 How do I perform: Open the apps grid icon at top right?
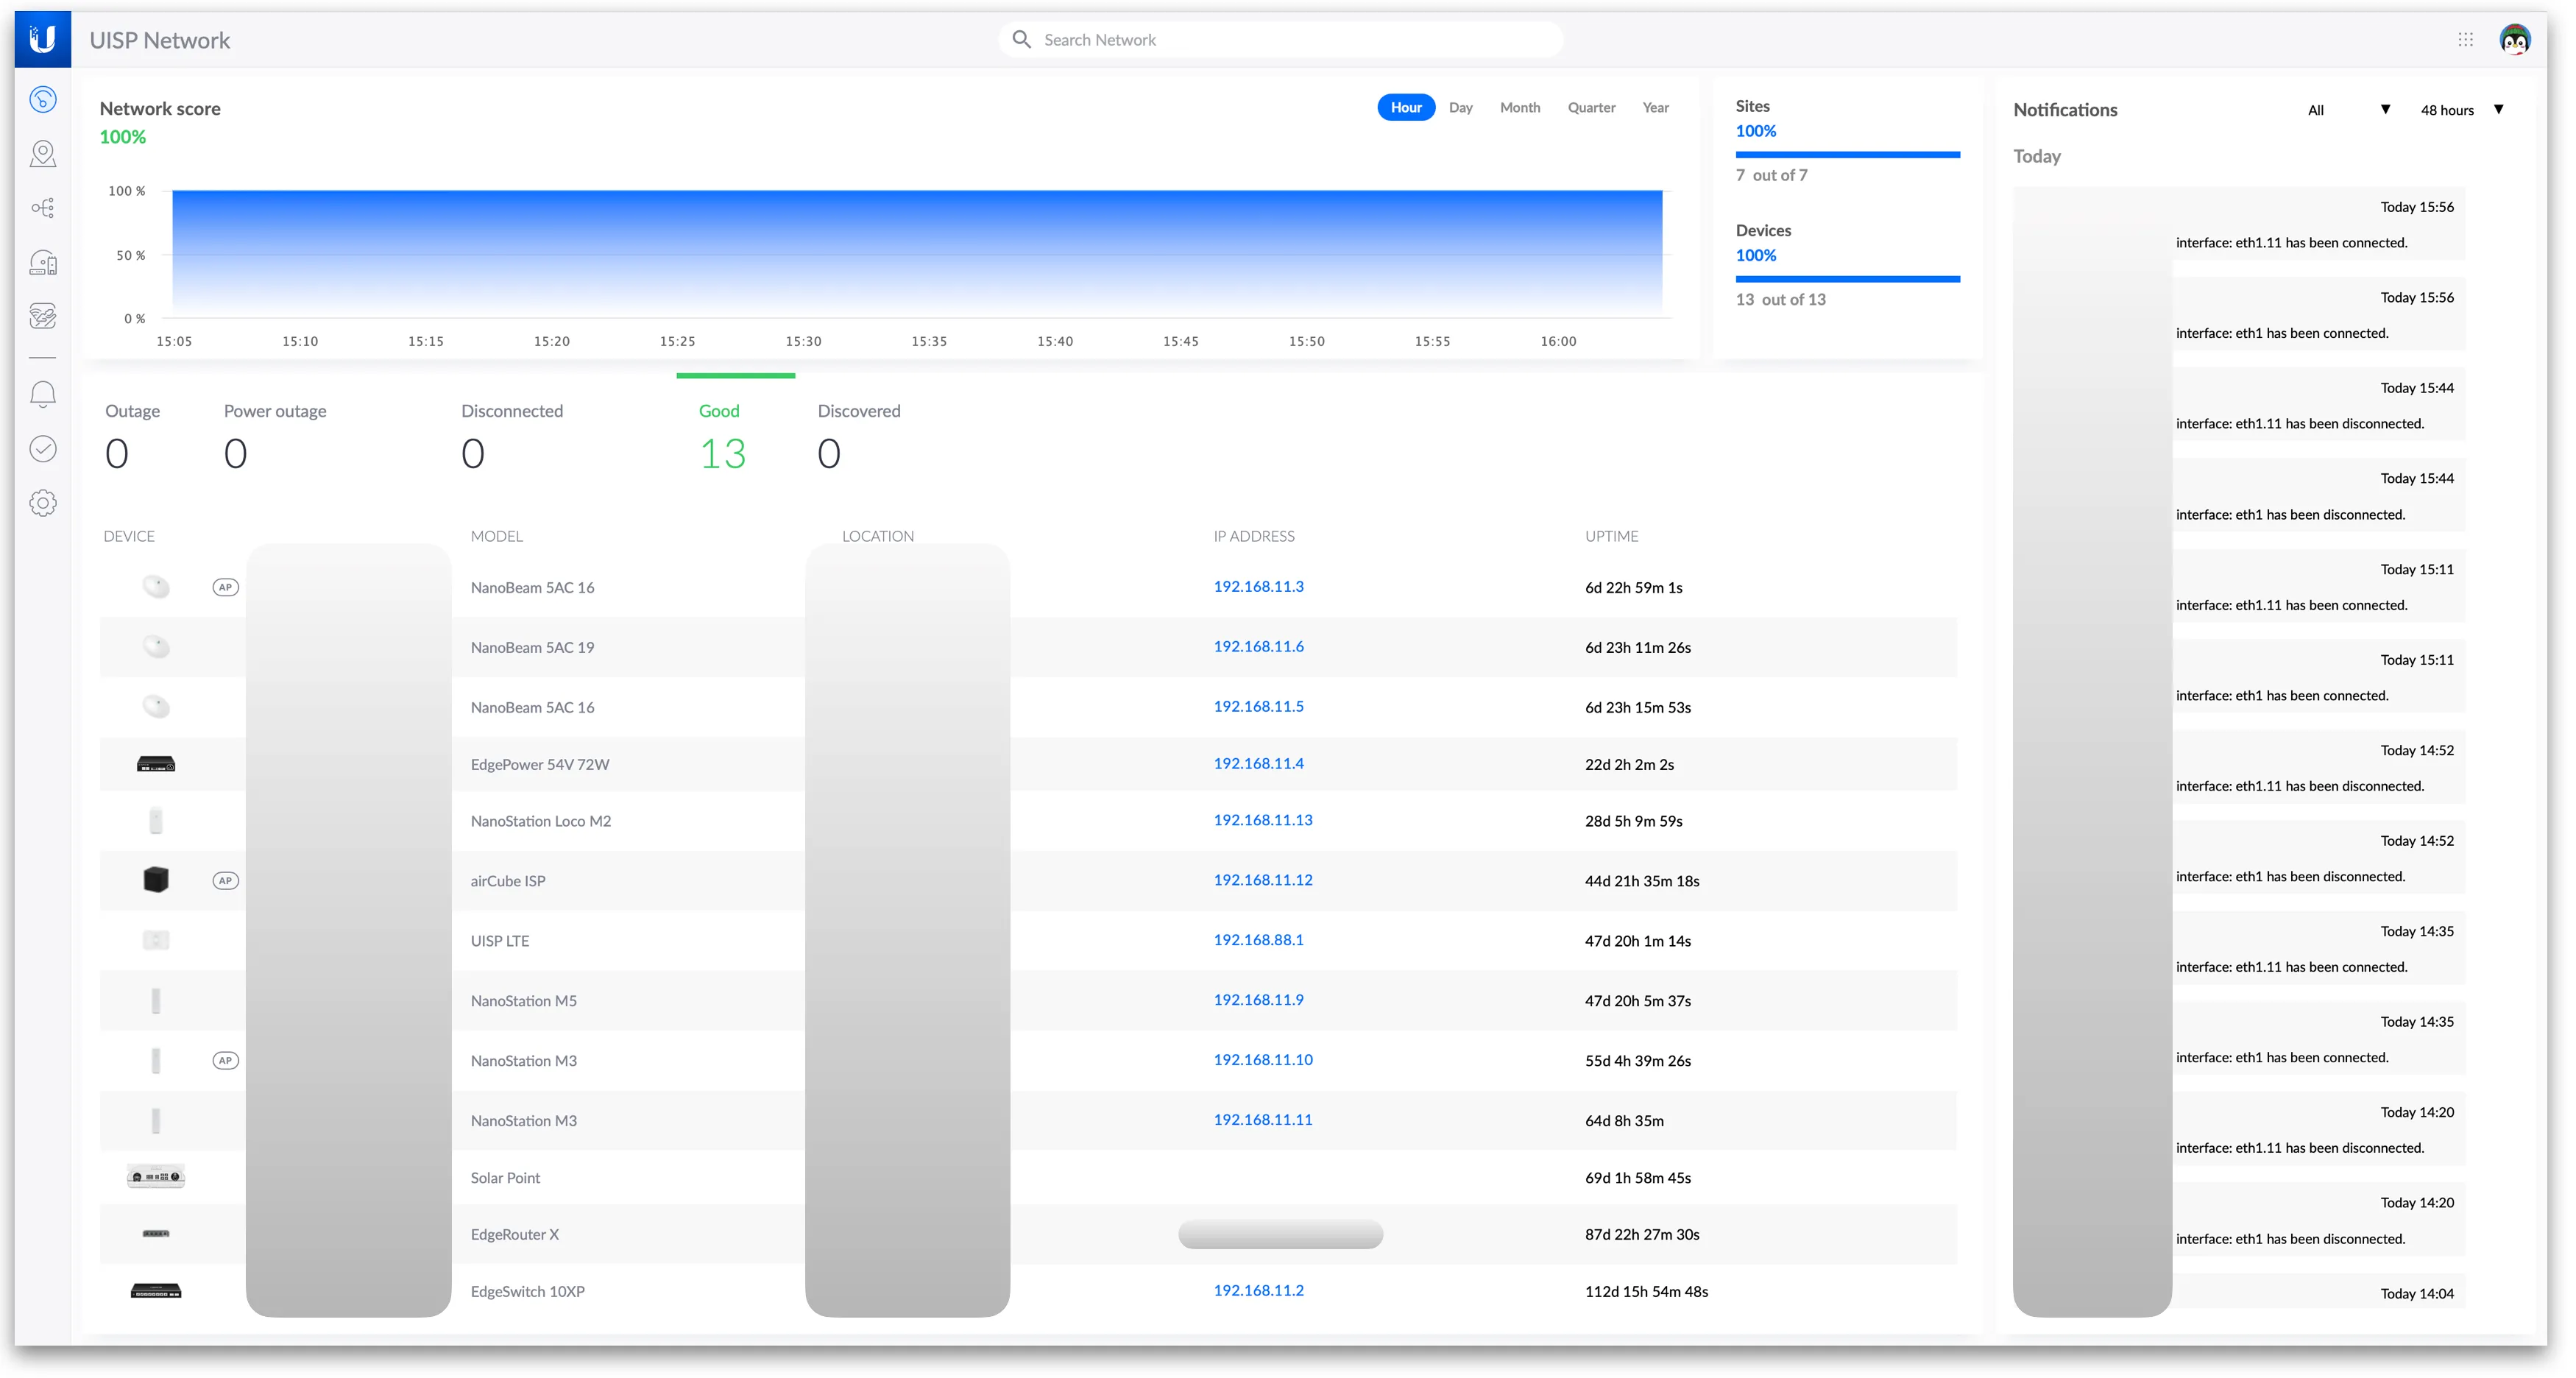click(2465, 40)
